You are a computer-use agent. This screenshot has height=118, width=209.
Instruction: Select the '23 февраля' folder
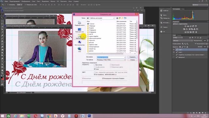pos(92,32)
